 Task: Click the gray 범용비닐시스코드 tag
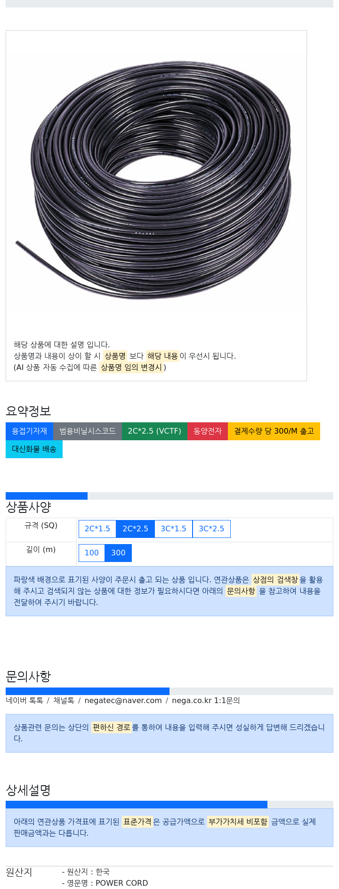88,431
